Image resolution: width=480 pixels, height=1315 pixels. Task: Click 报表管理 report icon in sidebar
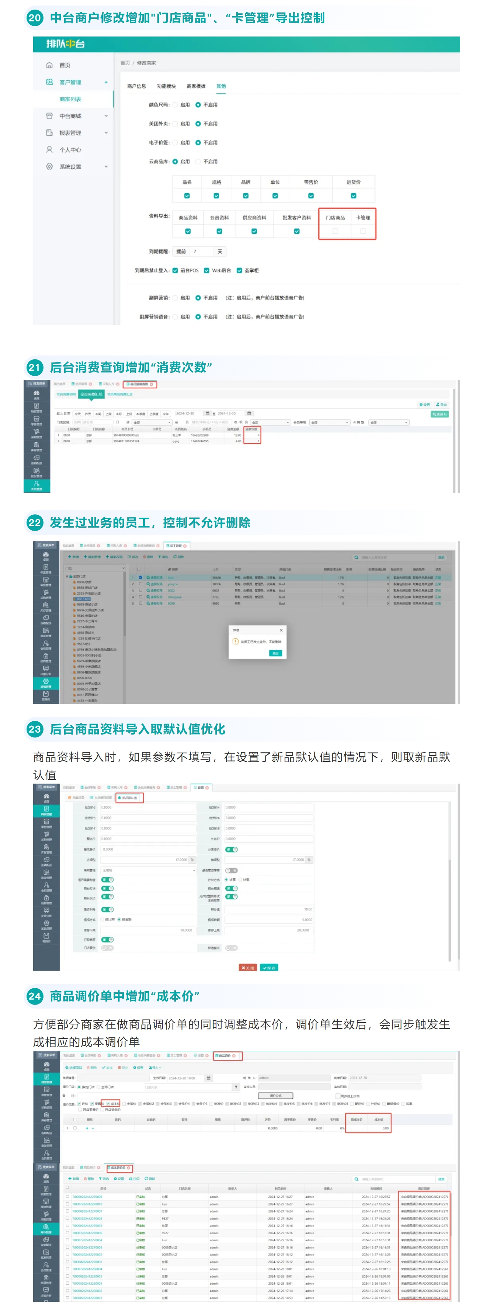[49, 133]
